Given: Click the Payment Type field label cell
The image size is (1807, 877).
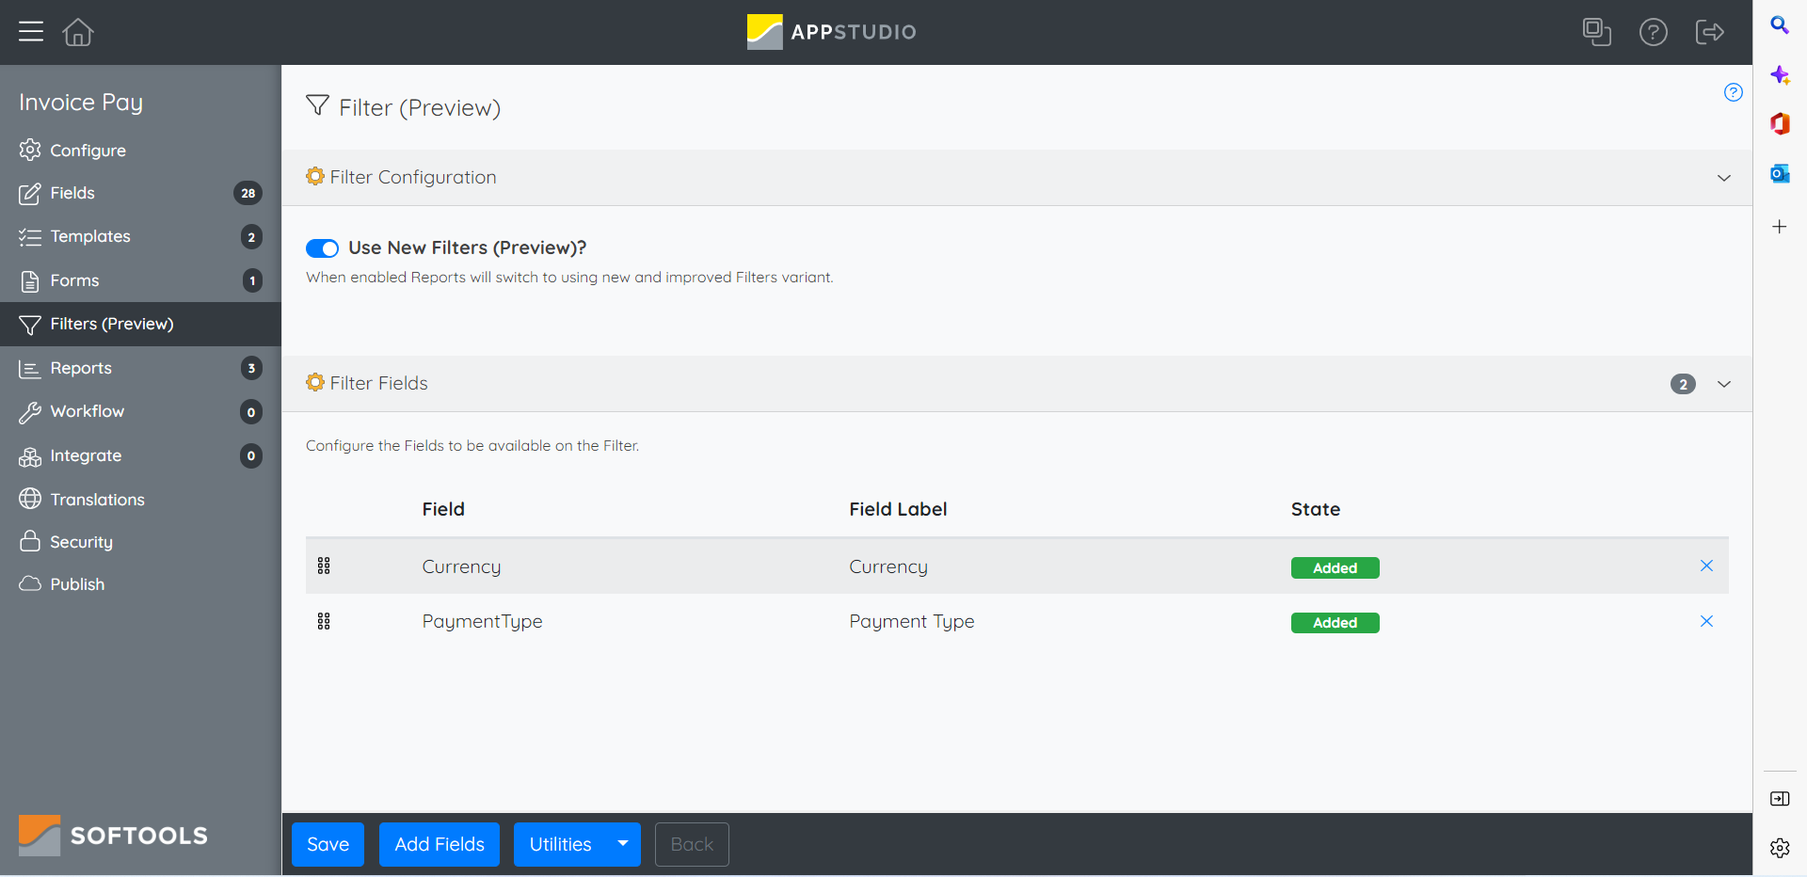Looking at the screenshot, I should 911,621.
